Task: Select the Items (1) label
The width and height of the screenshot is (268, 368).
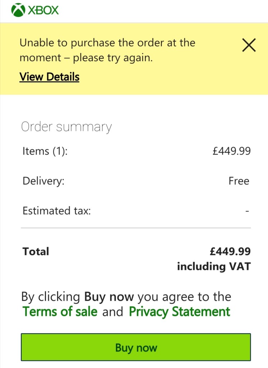Action: point(45,151)
